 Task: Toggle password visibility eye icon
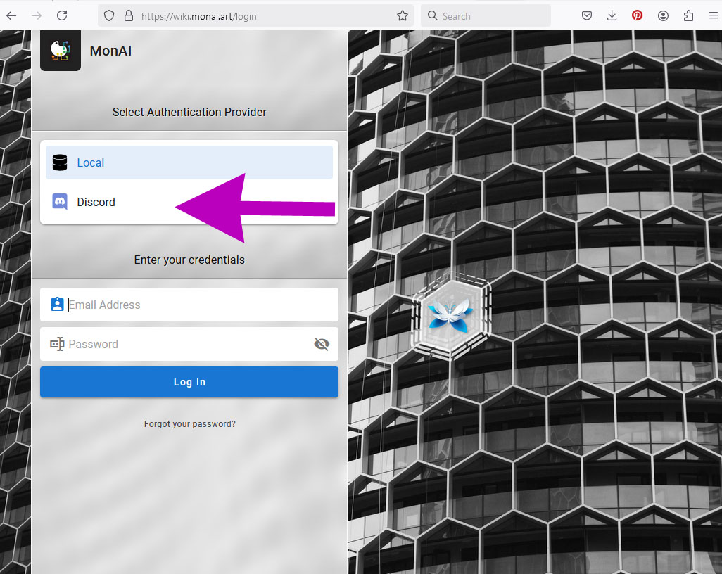pyautogui.click(x=322, y=344)
